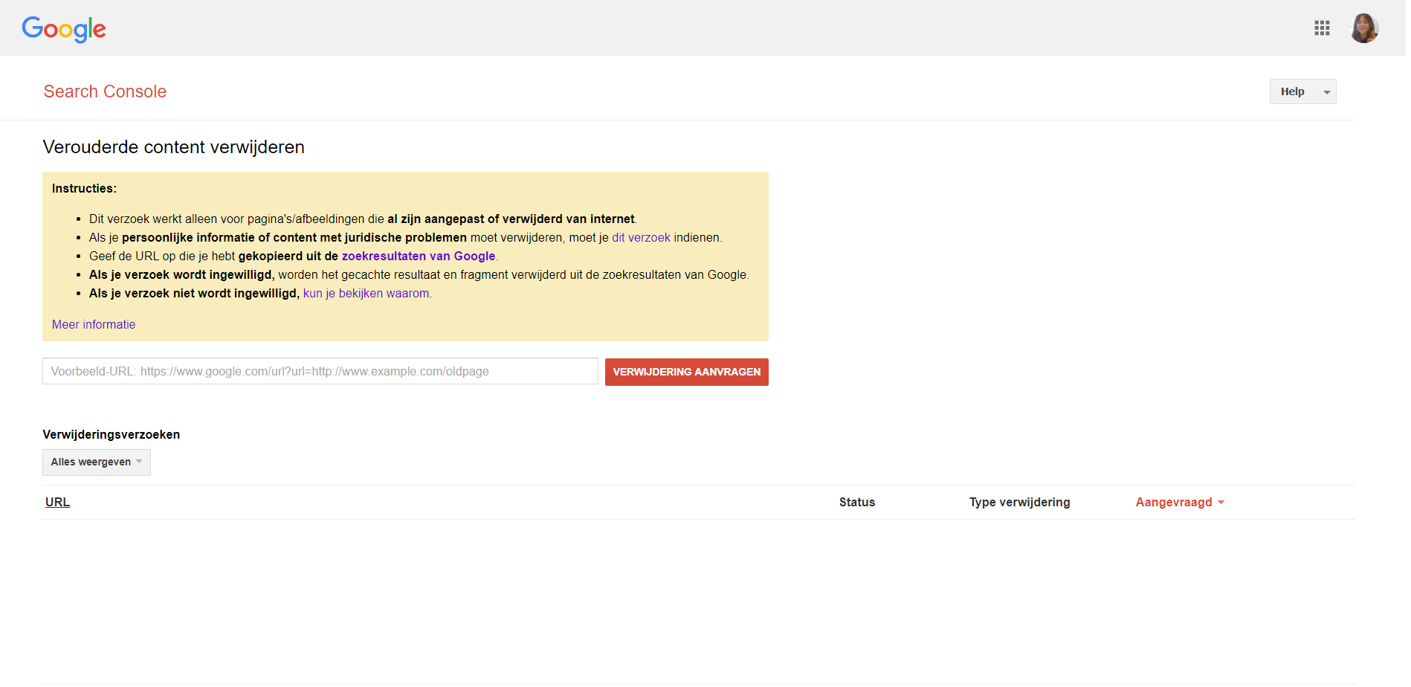The image size is (1411, 687).
Task: Focus the Voorbeeld-URL input field
Action: click(x=320, y=371)
